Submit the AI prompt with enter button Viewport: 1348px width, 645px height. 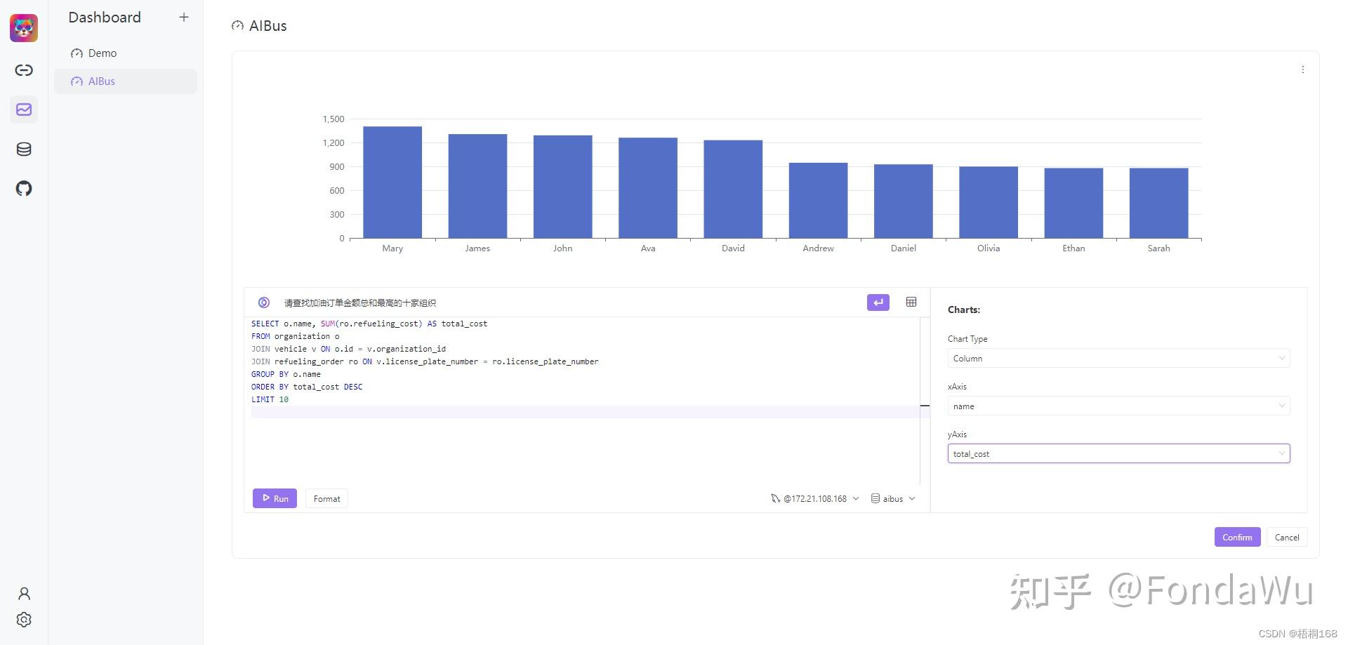click(x=878, y=302)
